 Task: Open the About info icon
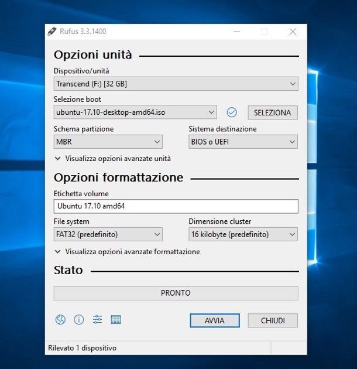[x=79, y=320]
